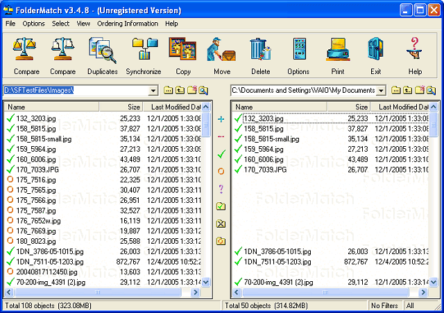Select 20040817112450.jpg in the left pane
This screenshot has height=313, width=444.
103,271
